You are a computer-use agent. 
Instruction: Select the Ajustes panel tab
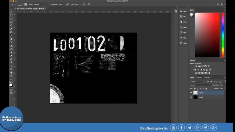coord(192,60)
